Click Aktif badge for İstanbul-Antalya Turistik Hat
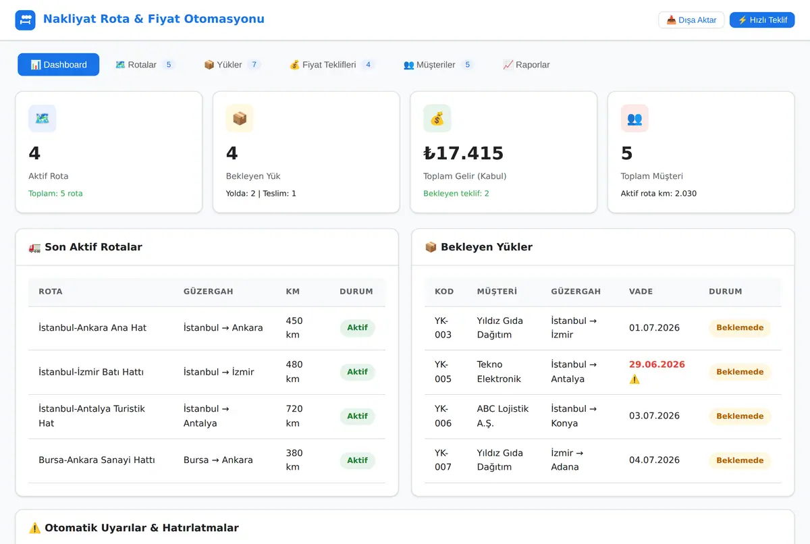Screen dimensions: 810x544 (x=357, y=416)
